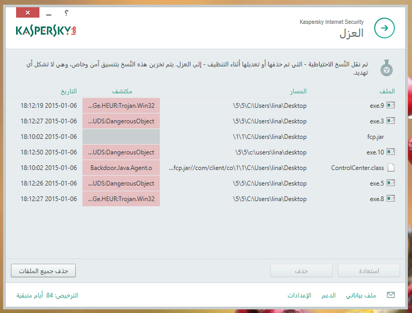The image size is (412, 313).
Task: Sort by the المسار column header
Action: point(298,91)
